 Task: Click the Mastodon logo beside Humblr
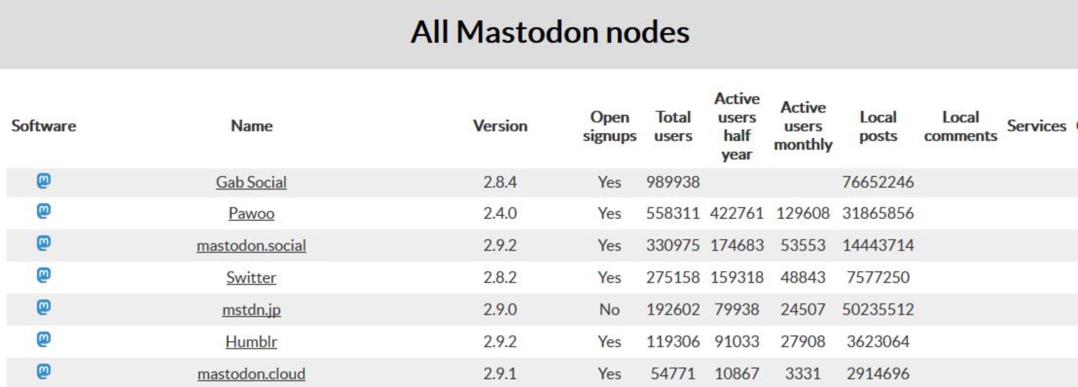coord(44,339)
